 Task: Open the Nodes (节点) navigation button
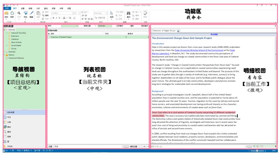[24, 117]
